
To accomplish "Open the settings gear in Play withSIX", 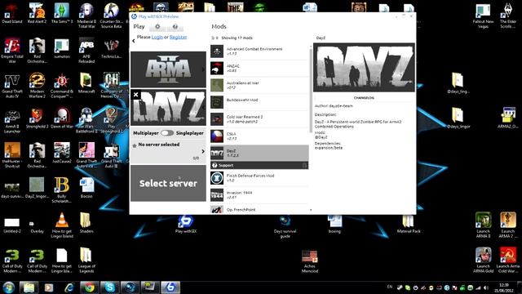I will 157,27.
